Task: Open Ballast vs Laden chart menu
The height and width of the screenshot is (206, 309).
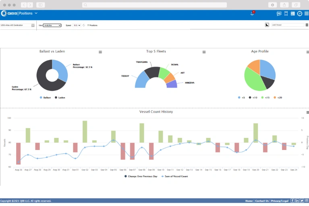Action: coord(100,52)
